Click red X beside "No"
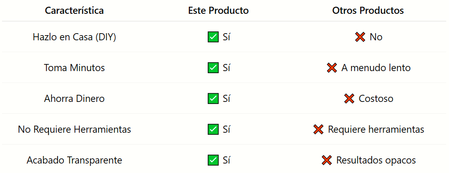Screen dimensions: 449x173 click(360, 37)
